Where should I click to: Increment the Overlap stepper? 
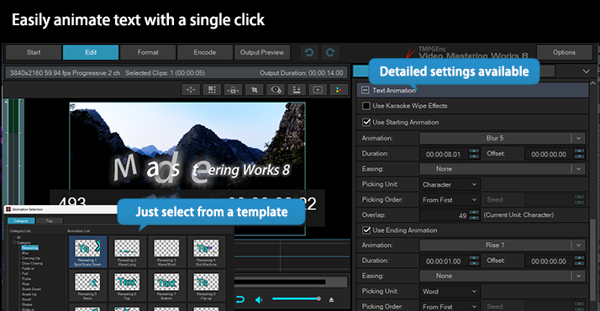coord(475,213)
